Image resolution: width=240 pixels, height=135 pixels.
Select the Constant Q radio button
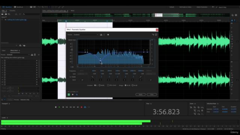(x=95, y=85)
